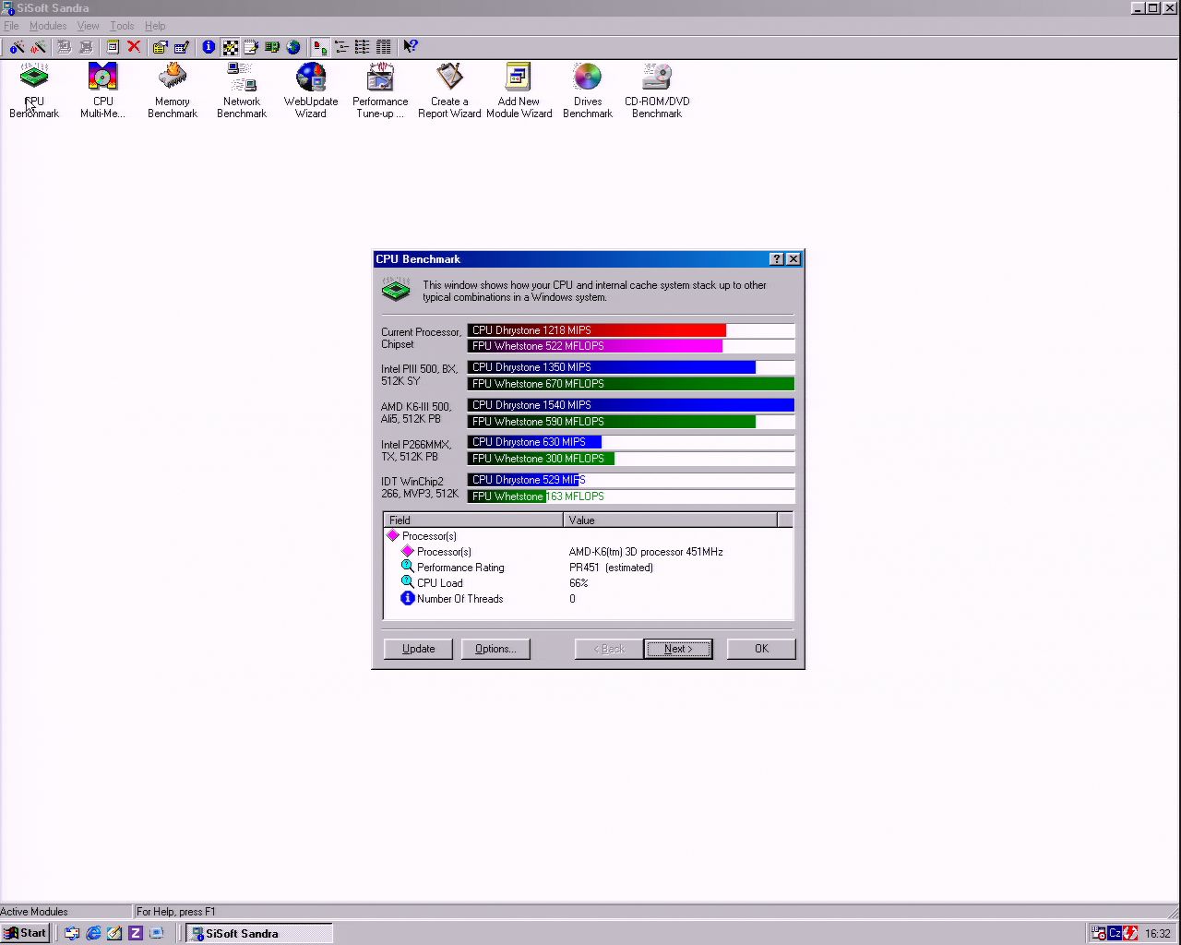Viewport: 1181px width, 945px height.
Task: Open the CPU Benchmark module icon
Action: click(x=34, y=90)
